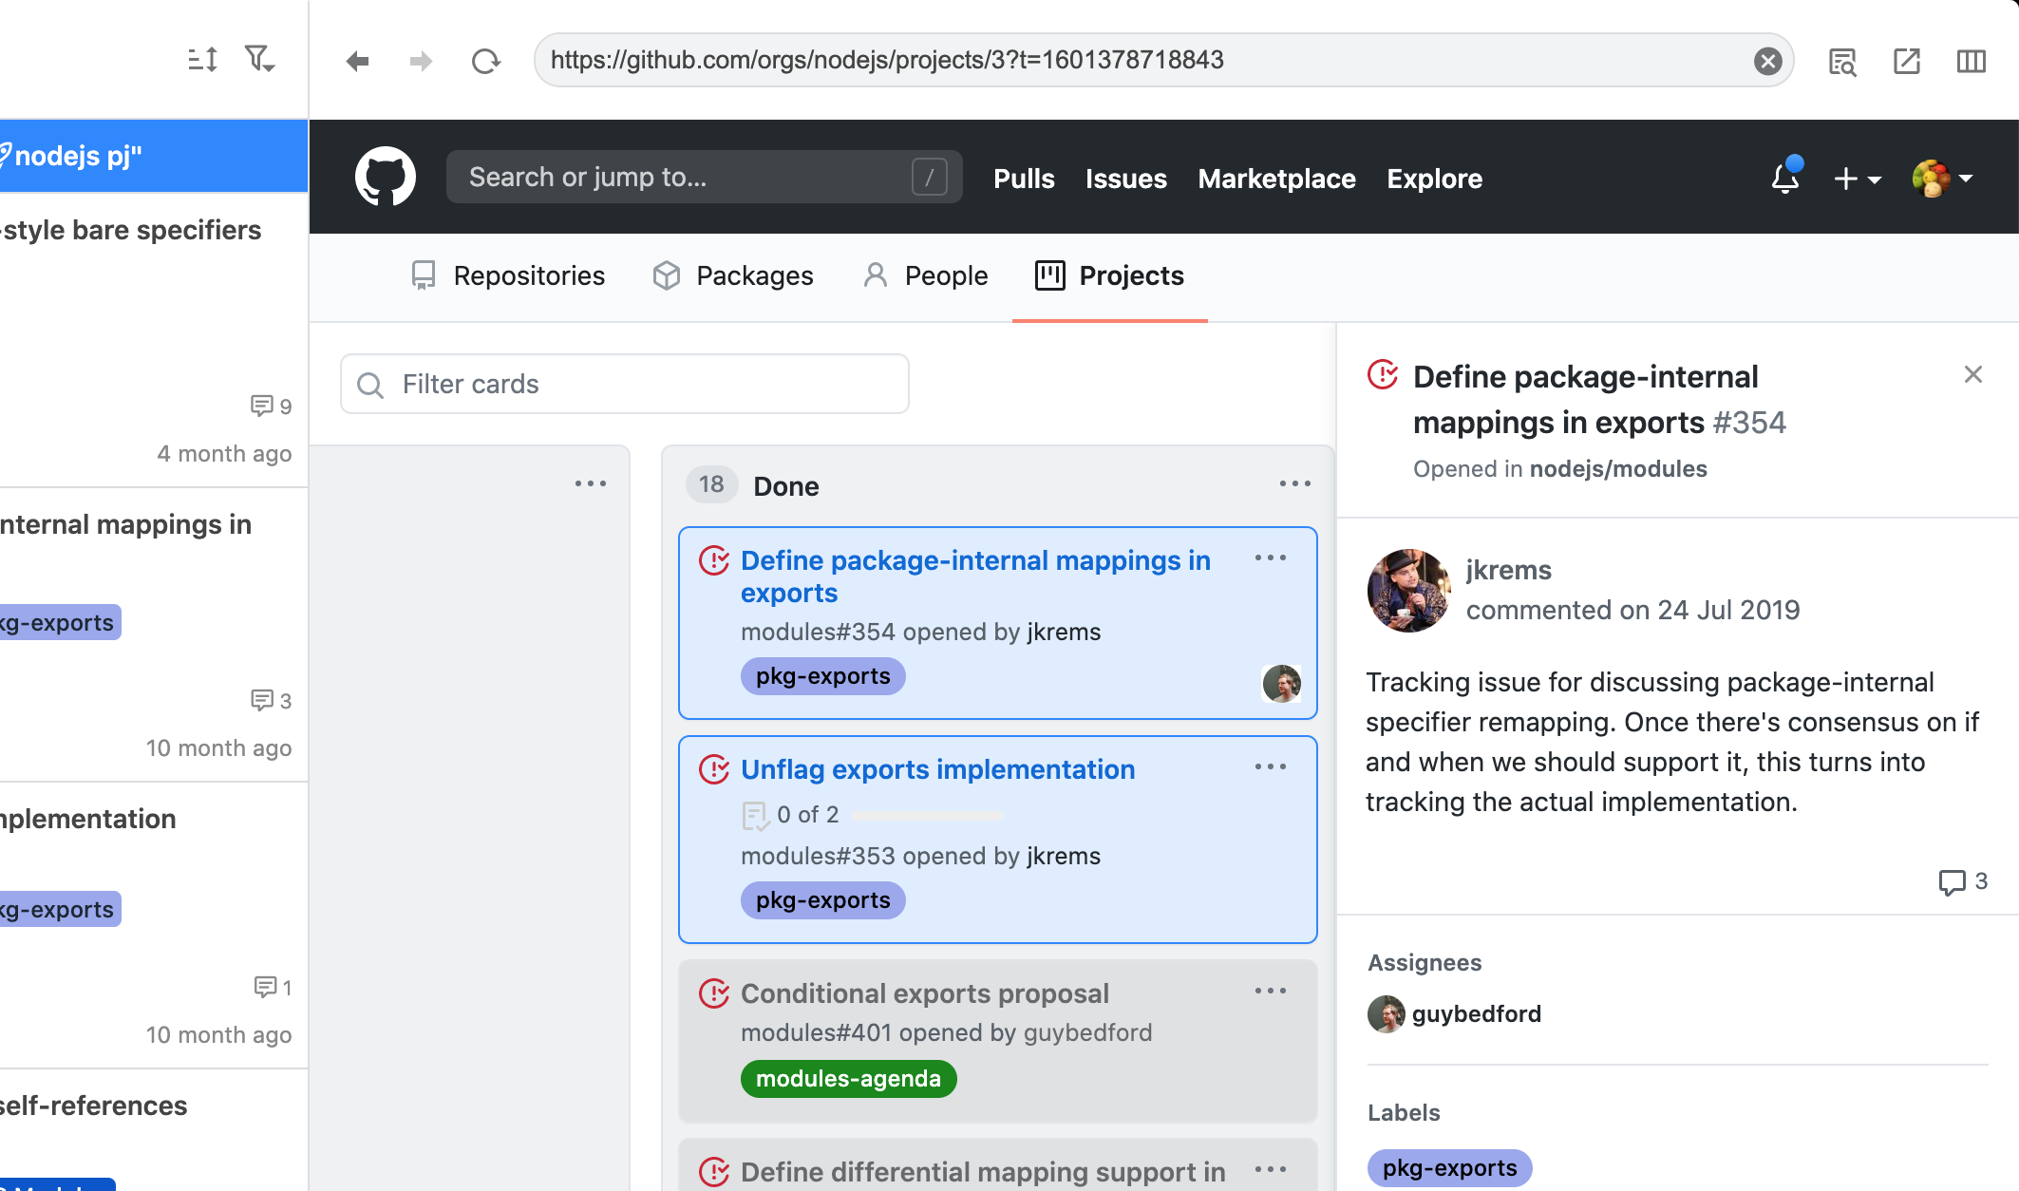Open the Conditional exports proposal card
This screenshot has width=2019, height=1191.
click(x=924, y=993)
